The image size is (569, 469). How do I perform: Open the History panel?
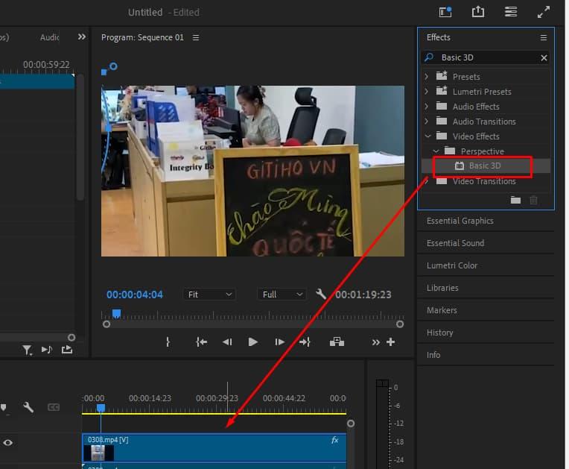[x=440, y=333]
